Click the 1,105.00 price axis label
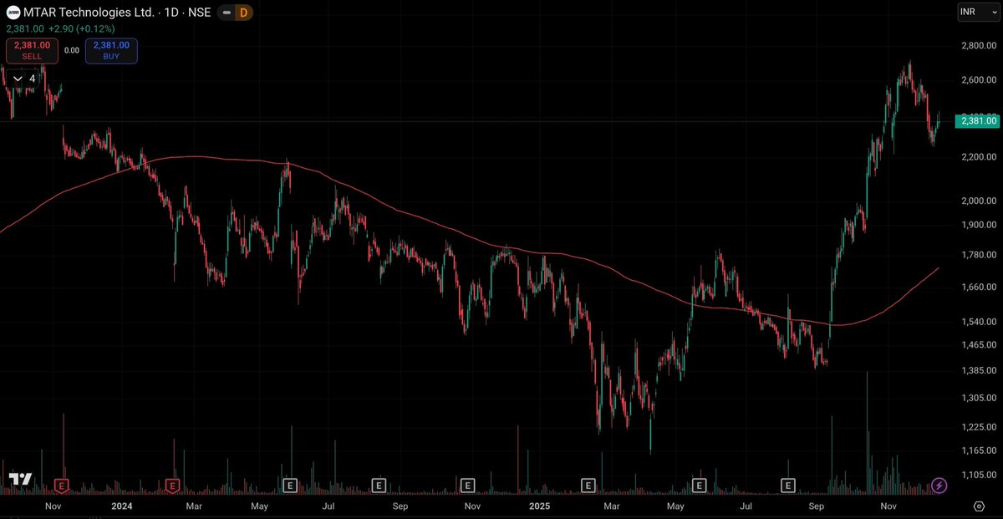 coord(979,475)
